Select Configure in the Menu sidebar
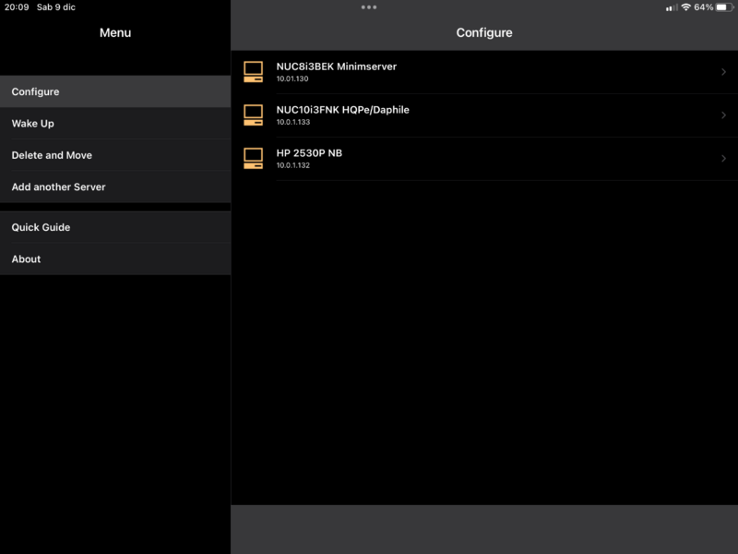This screenshot has height=554, width=738. (x=35, y=92)
